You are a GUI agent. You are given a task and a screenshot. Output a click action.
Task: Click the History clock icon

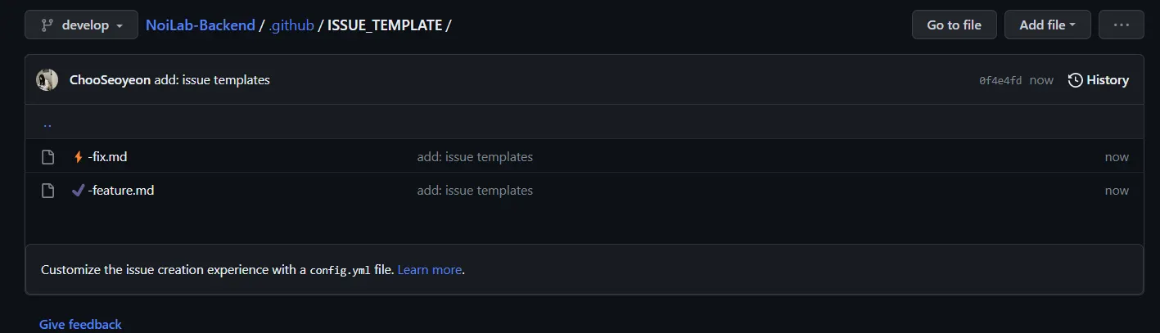(1075, 80)
